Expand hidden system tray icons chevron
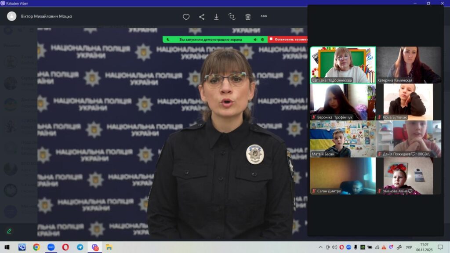Viewport: 450px width, 253px height. tap(320, 247)
